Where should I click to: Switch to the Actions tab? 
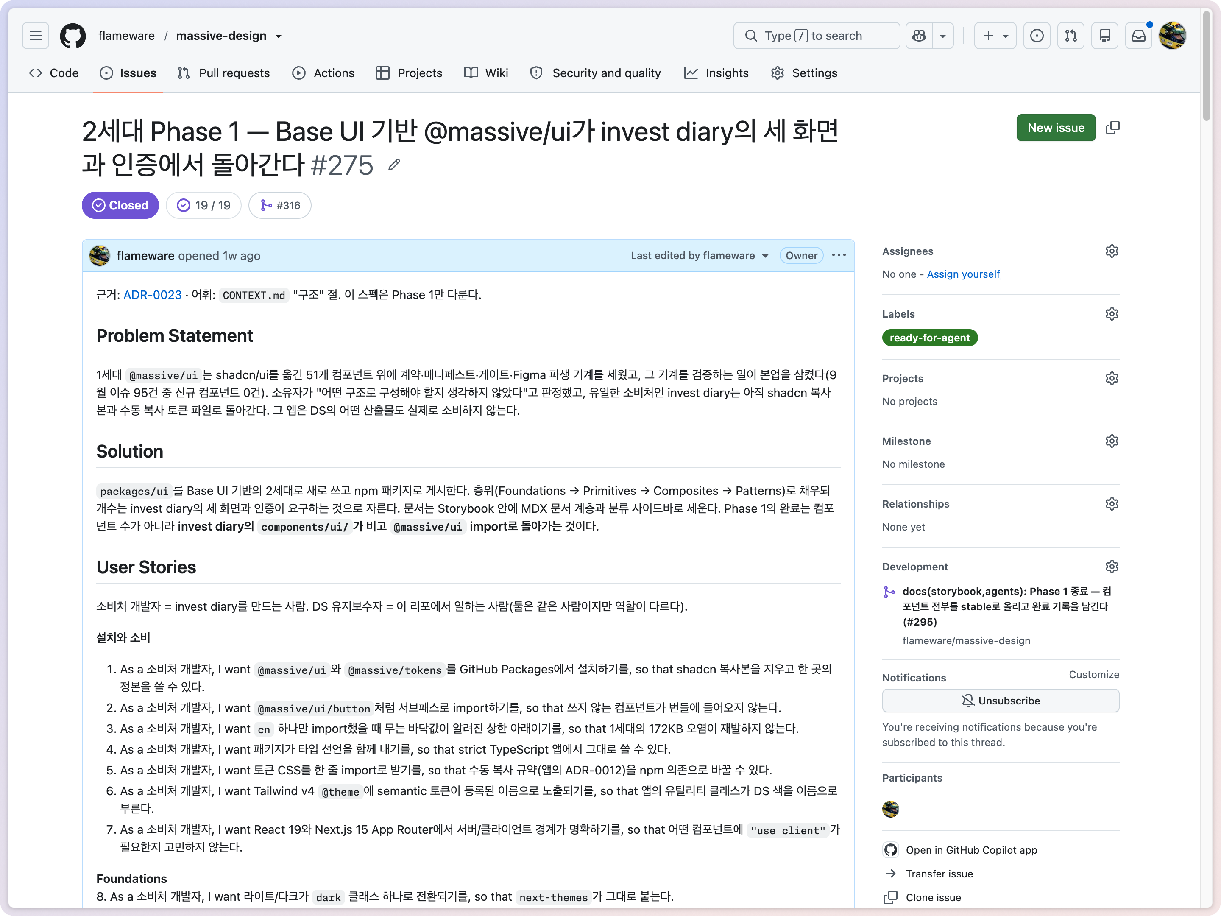[323, 73]
